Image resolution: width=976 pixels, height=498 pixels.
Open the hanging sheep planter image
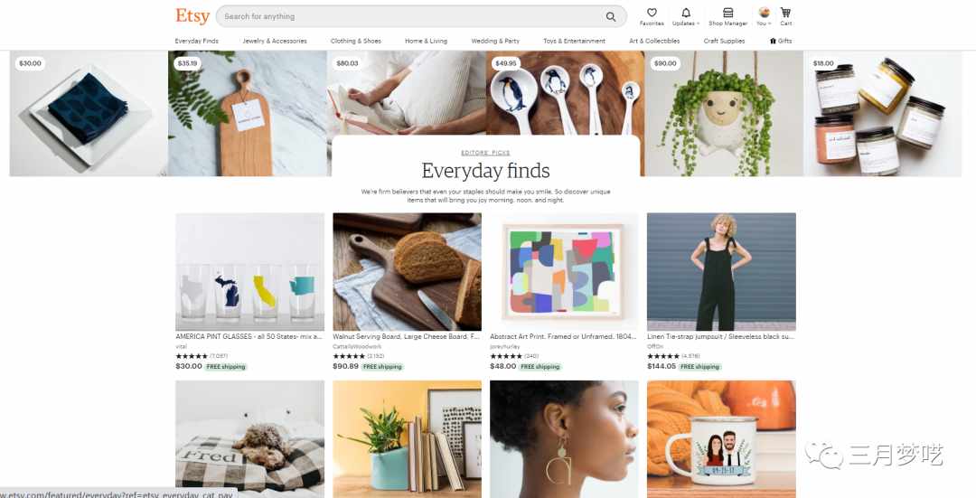[x=724, y=113]
